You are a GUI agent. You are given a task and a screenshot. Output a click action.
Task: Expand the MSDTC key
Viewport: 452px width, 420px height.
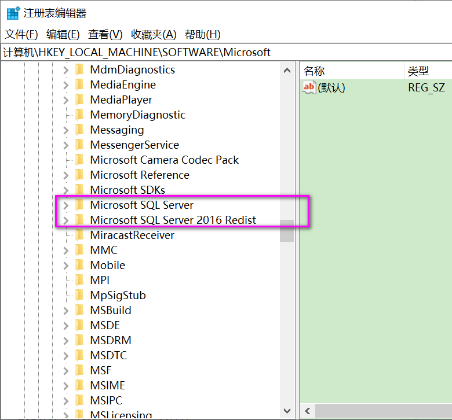tap(66, 356)
